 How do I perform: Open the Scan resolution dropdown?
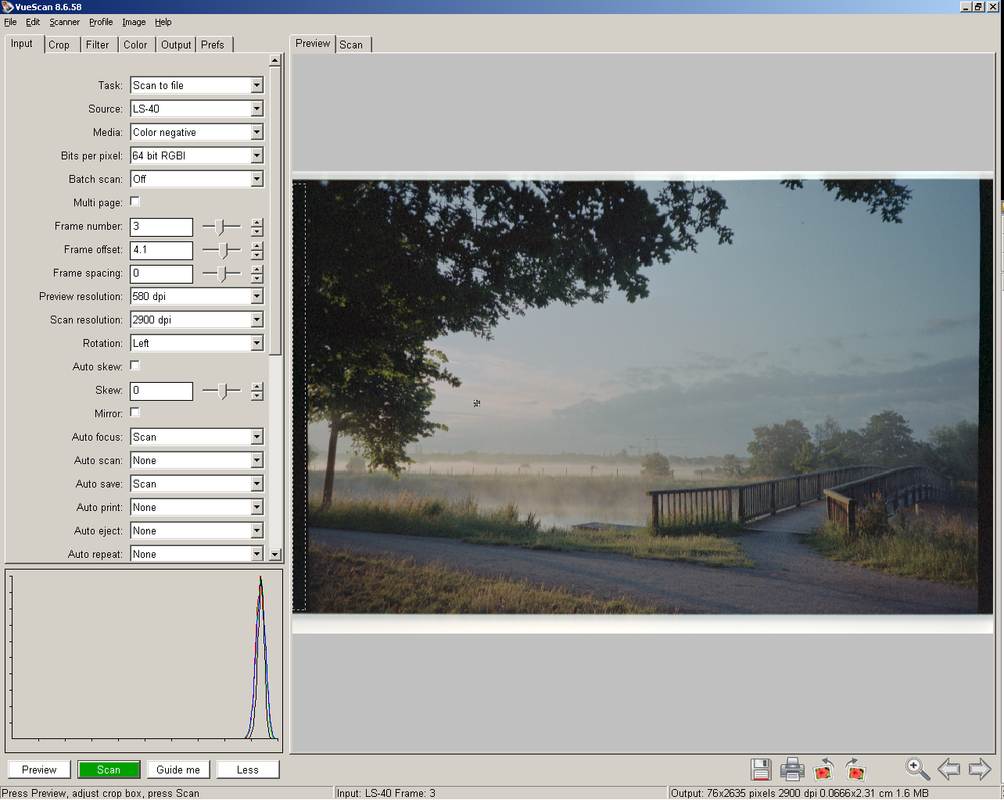coord(196,320)
